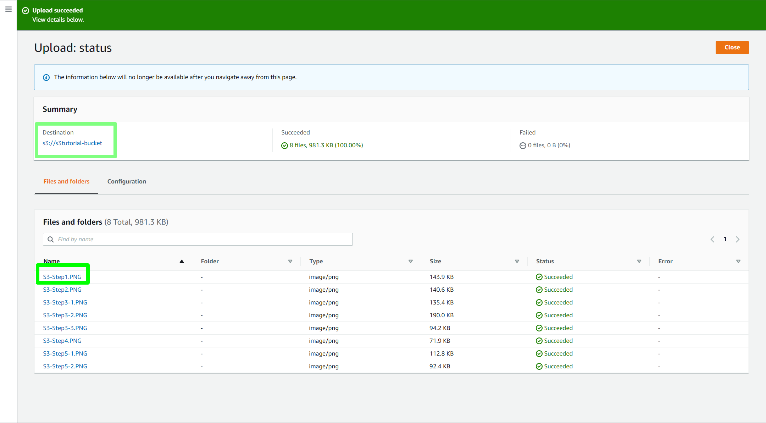Viewport: 766px width, 423px height.
Task: Open the S3-Step2.PNG file link
Action: (x=62, y=290)
